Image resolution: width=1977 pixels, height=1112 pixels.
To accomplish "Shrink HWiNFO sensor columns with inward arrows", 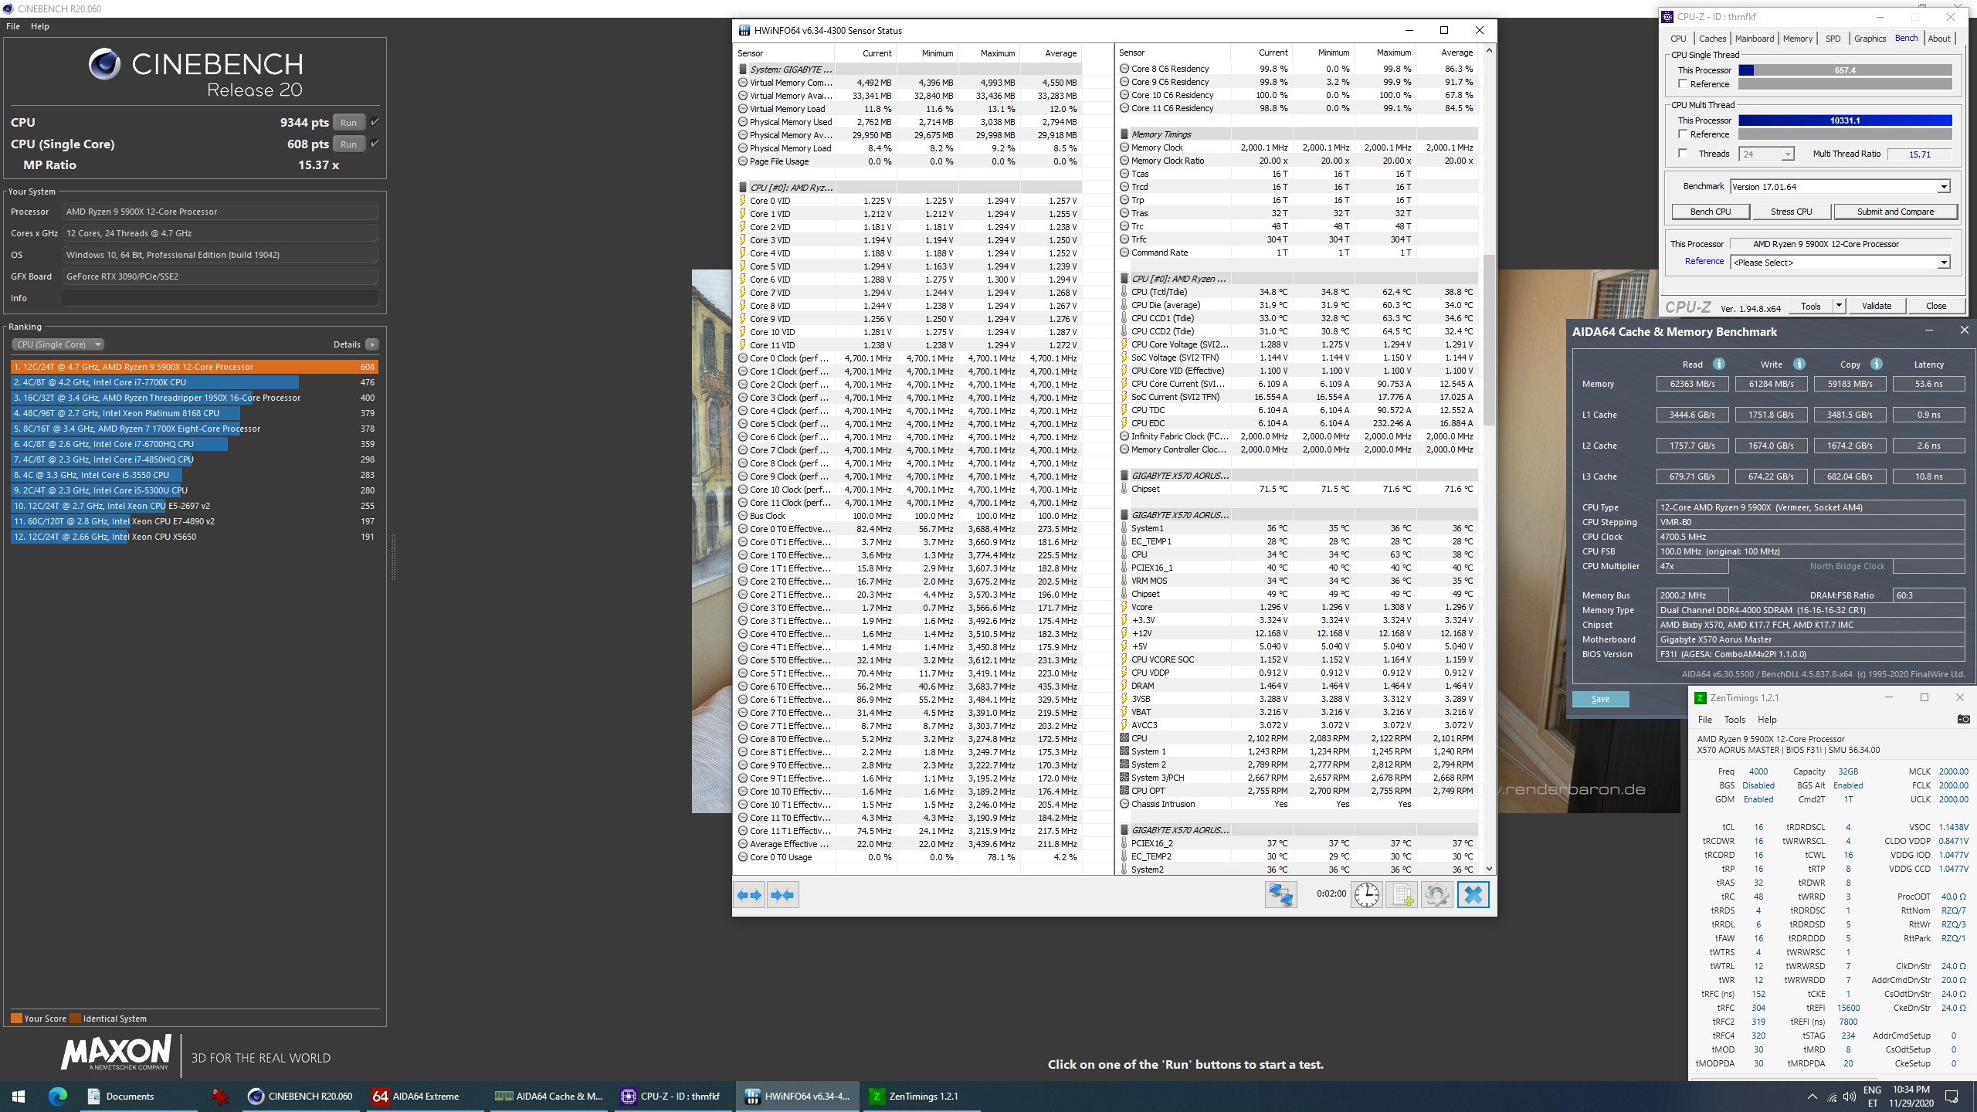I will coord(782,895).
